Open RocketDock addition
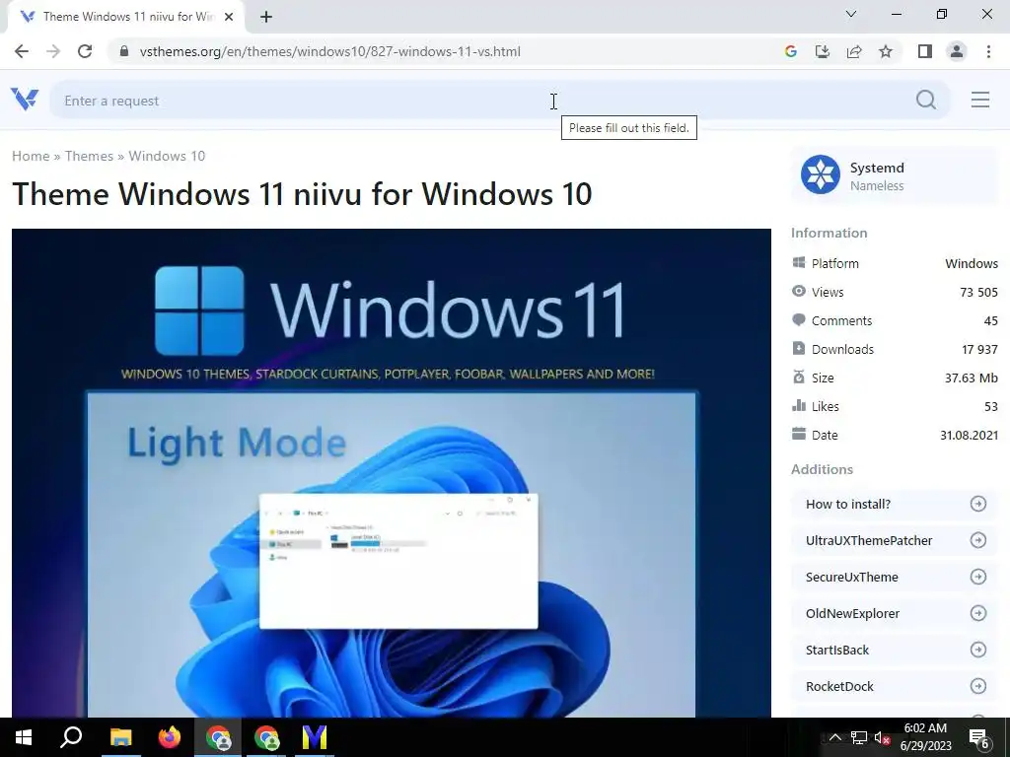 896,686
